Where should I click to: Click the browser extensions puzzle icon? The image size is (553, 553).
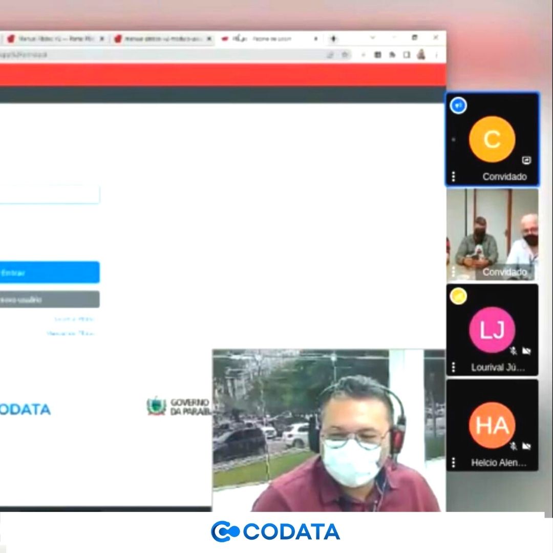[x=377, y=54]
